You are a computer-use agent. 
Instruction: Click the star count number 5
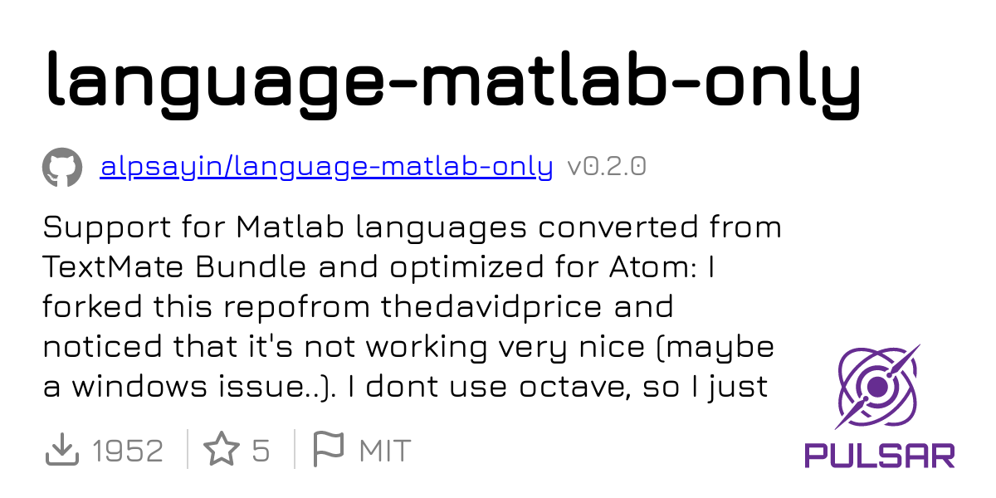(261, 451)
